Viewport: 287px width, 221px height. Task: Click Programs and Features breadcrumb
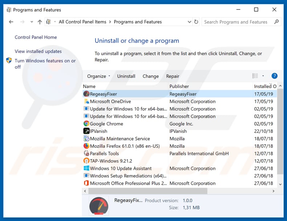point(138,22)
